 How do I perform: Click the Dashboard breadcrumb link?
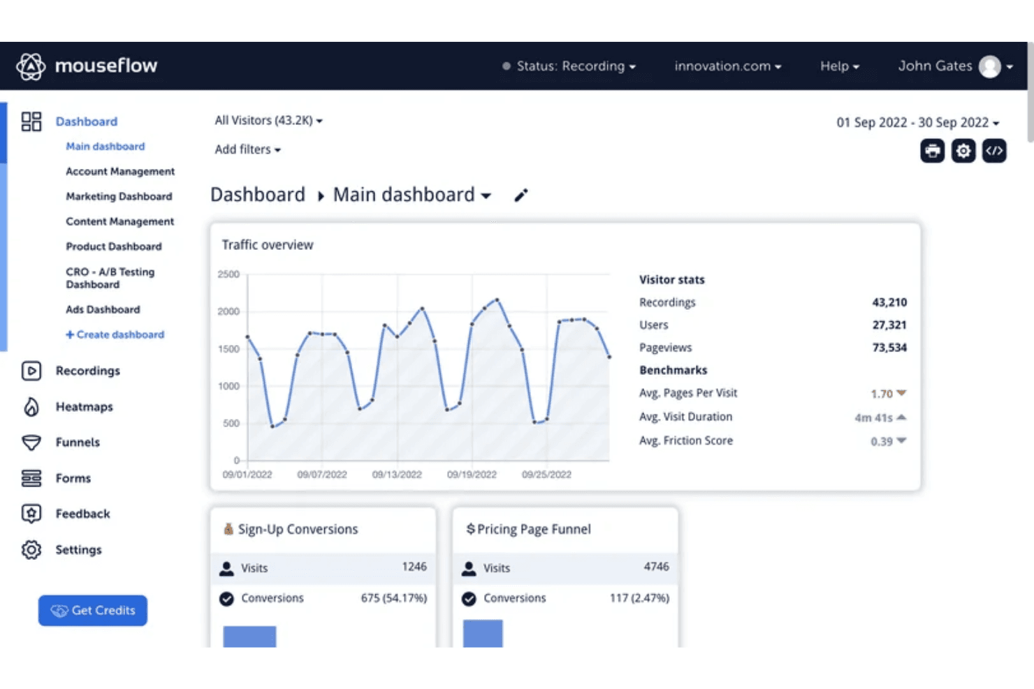258,195
